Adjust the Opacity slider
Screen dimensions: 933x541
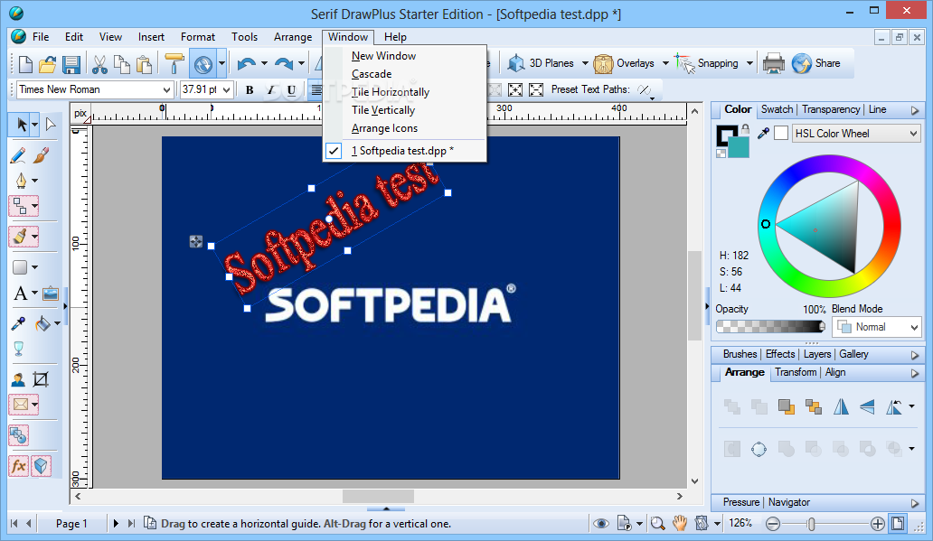770,326
